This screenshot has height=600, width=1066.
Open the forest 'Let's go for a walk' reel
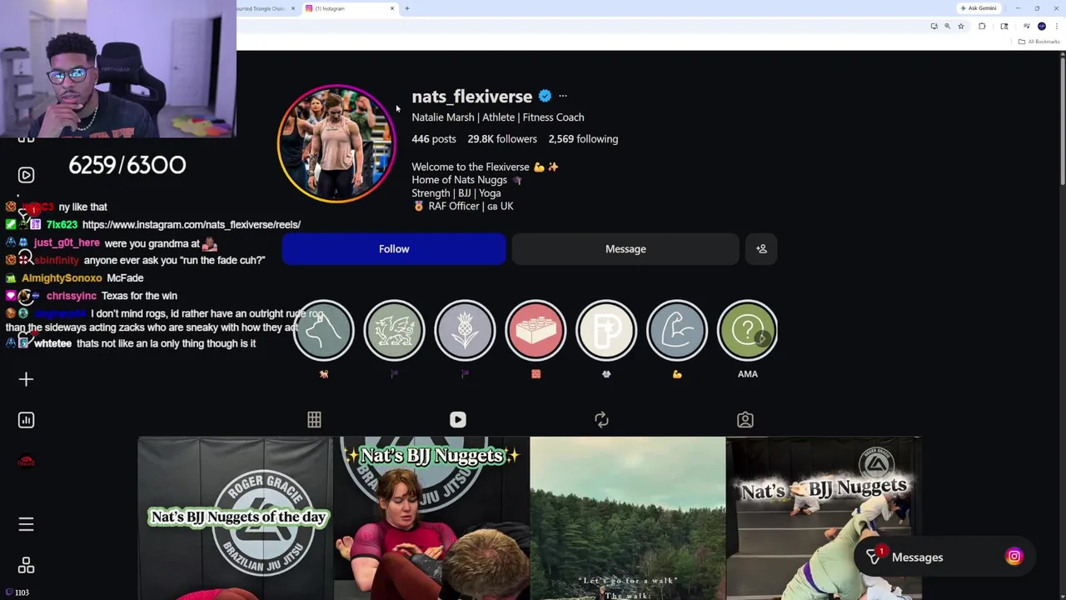click(x=627, y=518)
